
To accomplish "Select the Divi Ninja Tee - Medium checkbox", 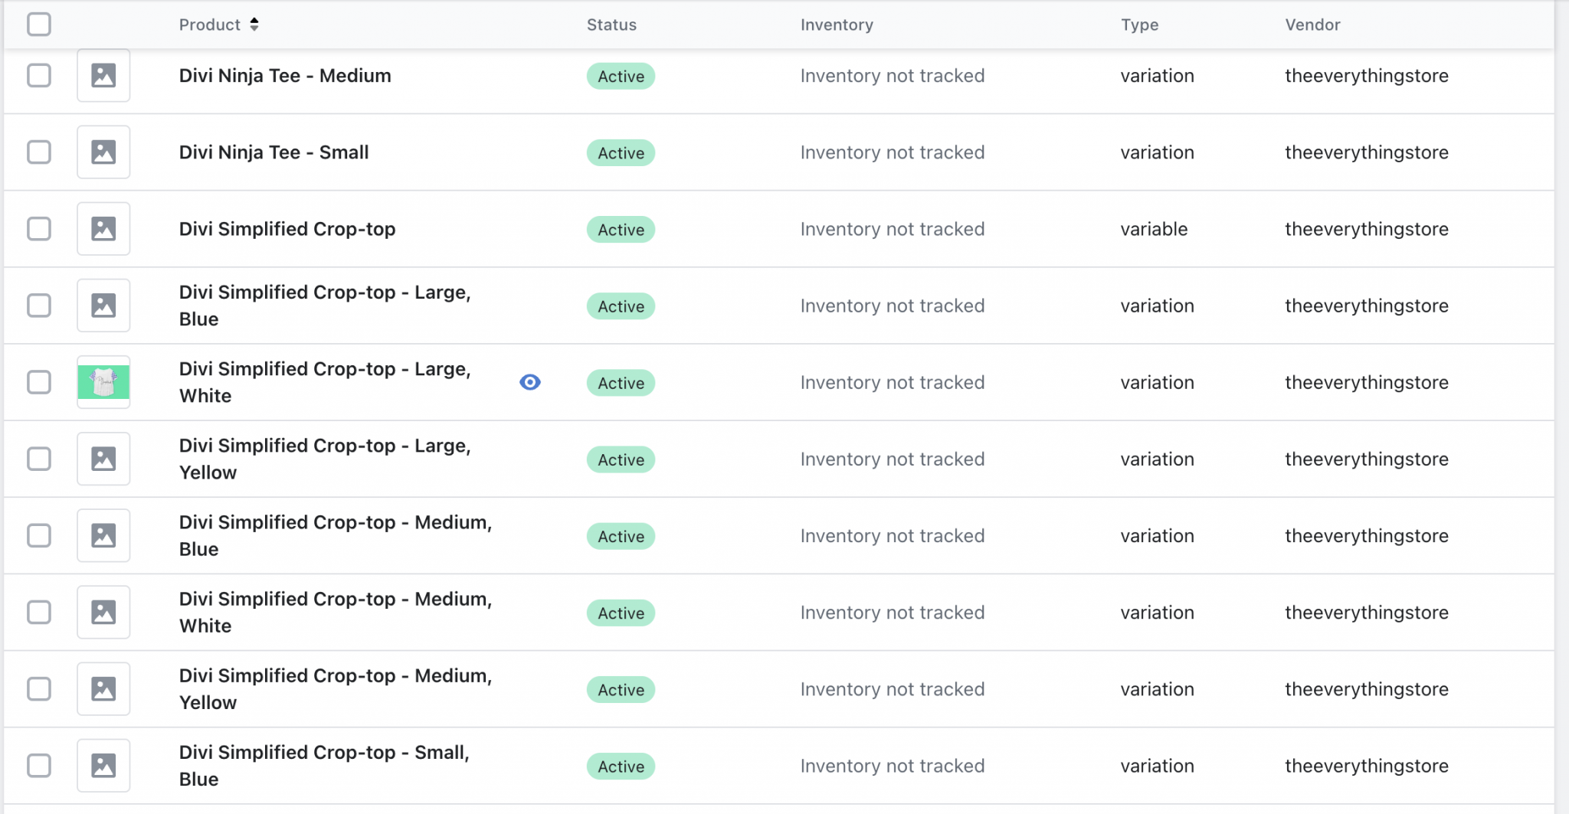I will tap(39, 76).
